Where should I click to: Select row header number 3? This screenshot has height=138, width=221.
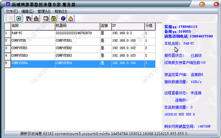(x=8, y=49)
